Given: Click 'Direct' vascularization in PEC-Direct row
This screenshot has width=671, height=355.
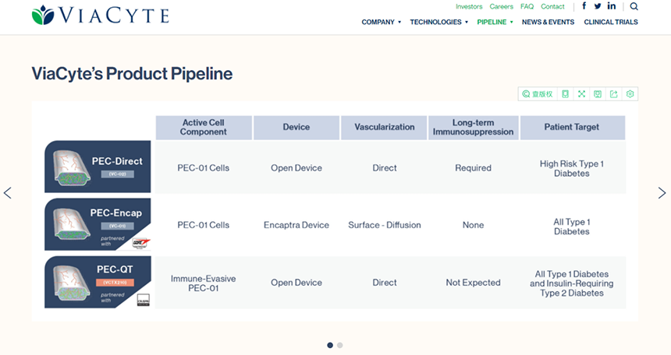Looking at the screenshot, I should [385, 168].
